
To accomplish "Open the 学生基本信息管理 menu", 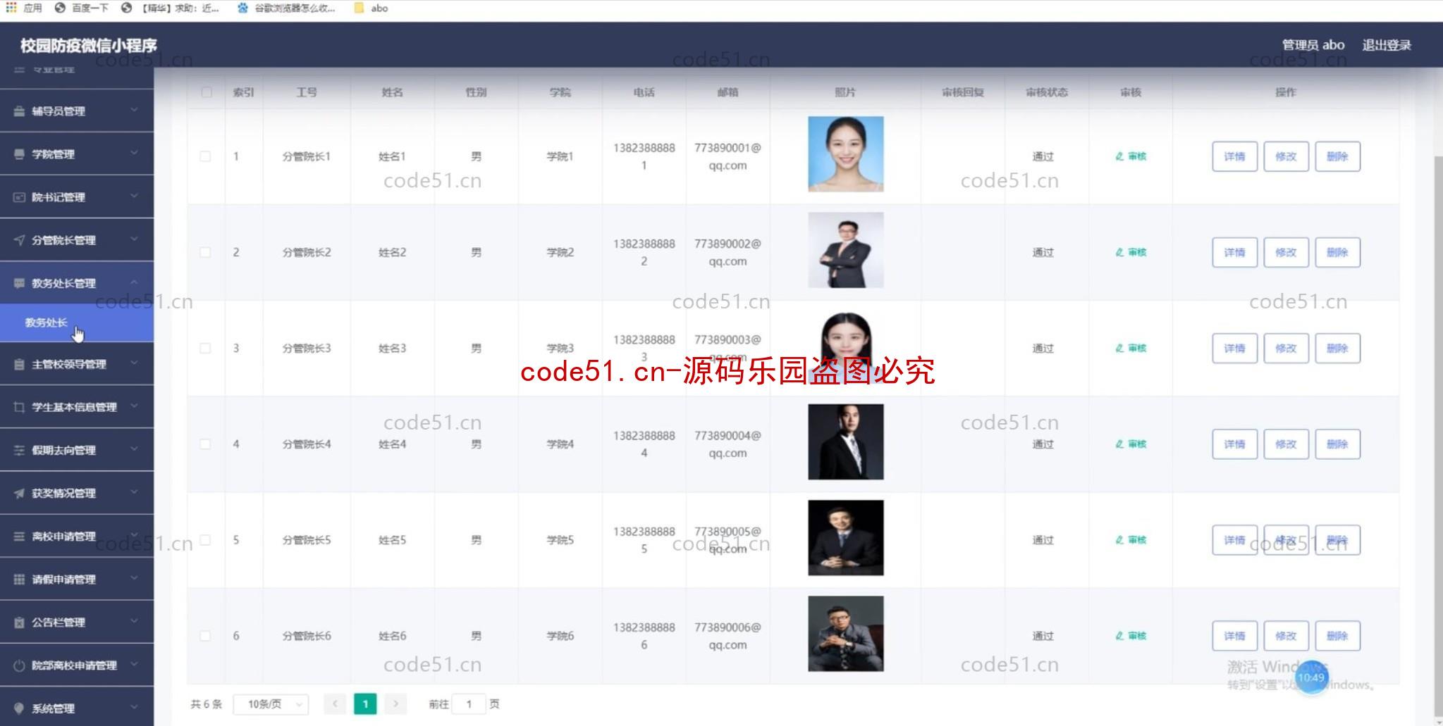I will pyautogui.click(x=77, y=407).
